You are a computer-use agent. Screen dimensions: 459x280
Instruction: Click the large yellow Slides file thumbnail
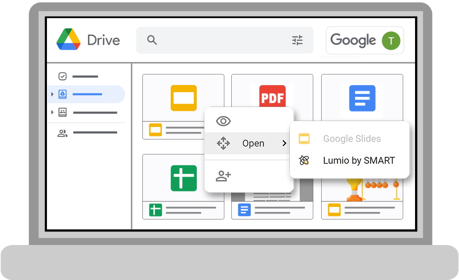(x=183, y=98)
